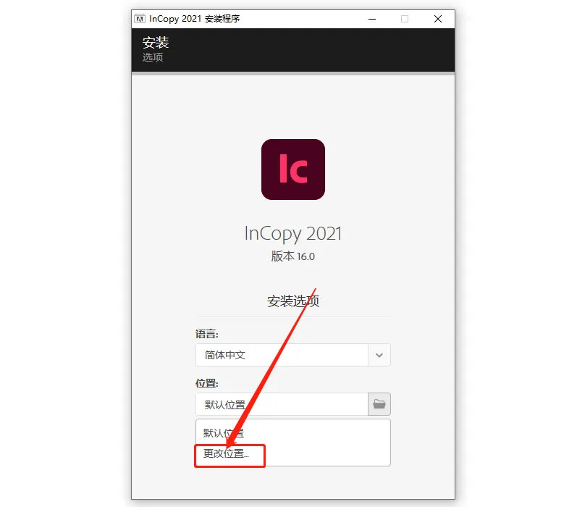
Task: Click the 版本 16.0 version text
Action: tap(293, 256)
